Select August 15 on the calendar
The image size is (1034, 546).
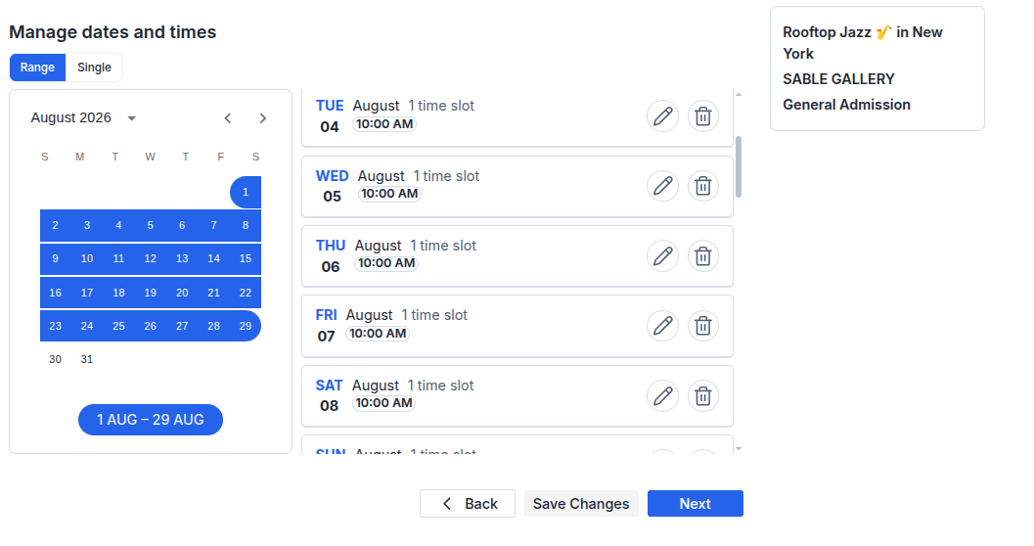246,258
